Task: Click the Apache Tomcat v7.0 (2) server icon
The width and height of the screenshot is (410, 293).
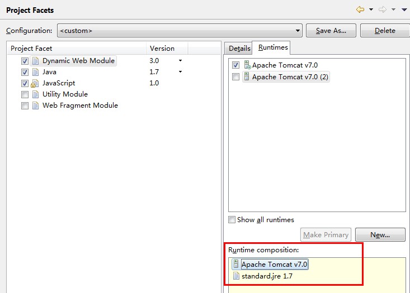Action: pos(246,76)
